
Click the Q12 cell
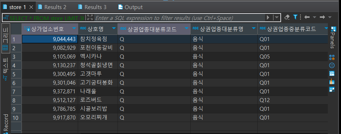[x=293, y=100]
